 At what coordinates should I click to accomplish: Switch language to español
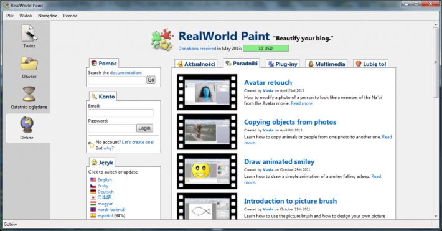click(105, 215)
